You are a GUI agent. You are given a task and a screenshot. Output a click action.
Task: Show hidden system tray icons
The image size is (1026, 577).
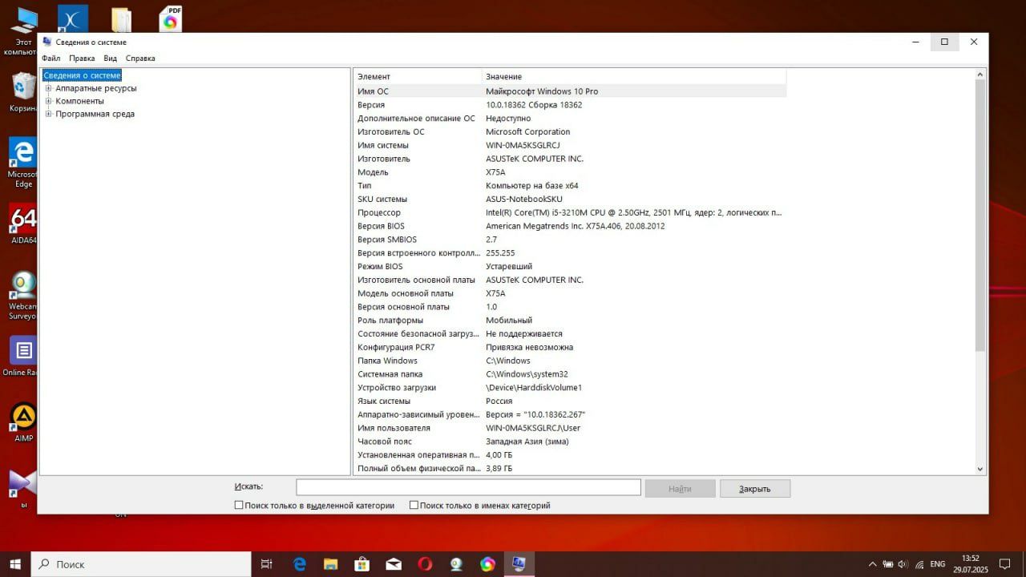[872, 564]
